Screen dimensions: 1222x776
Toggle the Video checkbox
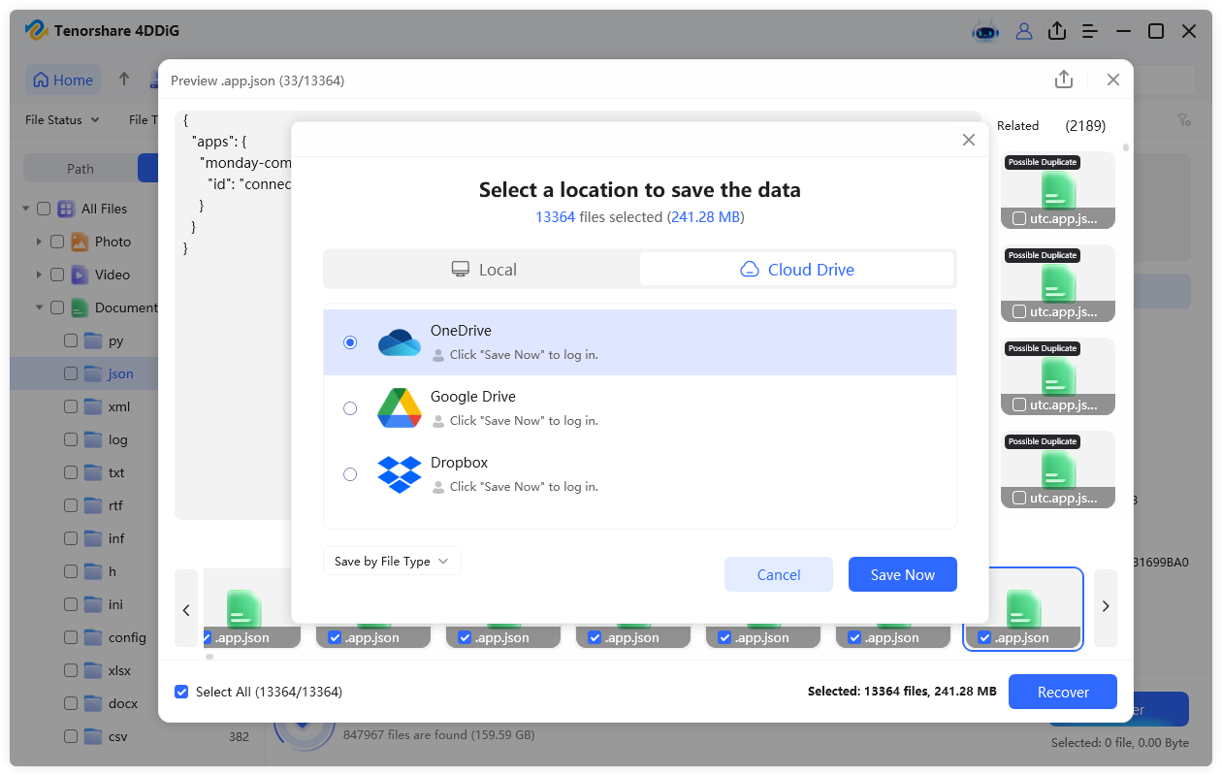click(57, 275)
